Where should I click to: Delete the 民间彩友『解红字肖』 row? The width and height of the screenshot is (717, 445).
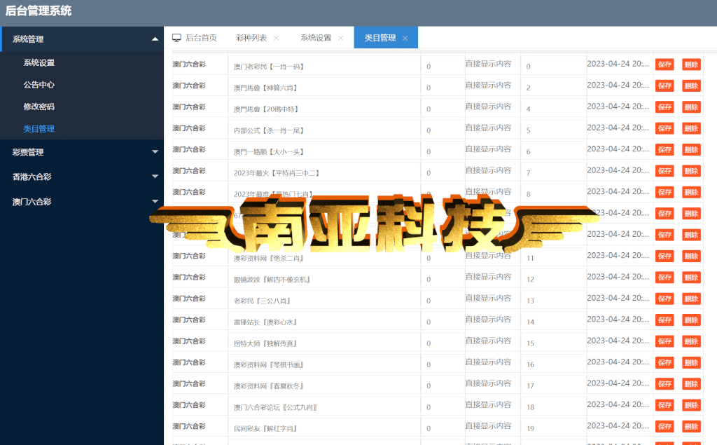[x=691, y=426]
